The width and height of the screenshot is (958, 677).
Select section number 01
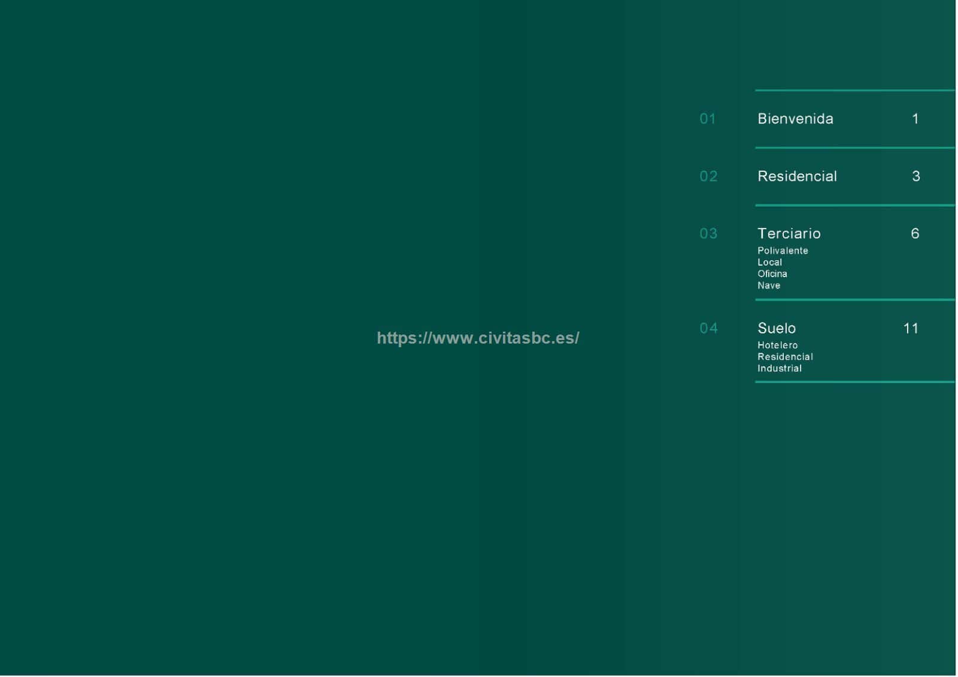[708, 119]
